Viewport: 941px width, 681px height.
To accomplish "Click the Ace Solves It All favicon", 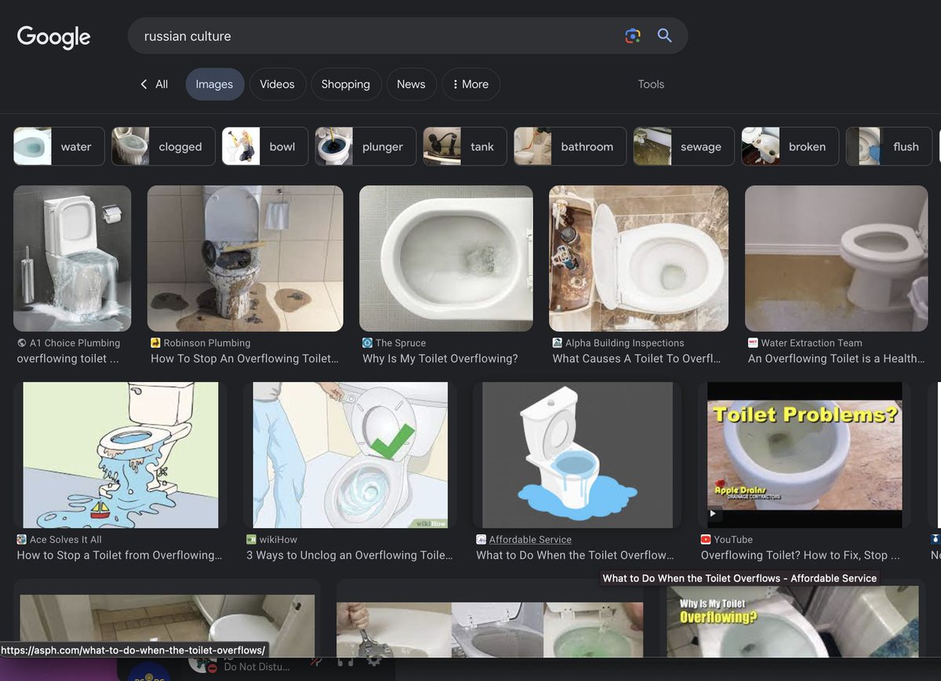I will tap(21, 540).
